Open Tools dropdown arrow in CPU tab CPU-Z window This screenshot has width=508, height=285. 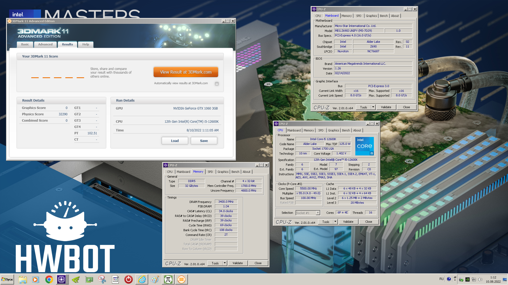click(x=335, y=222)
